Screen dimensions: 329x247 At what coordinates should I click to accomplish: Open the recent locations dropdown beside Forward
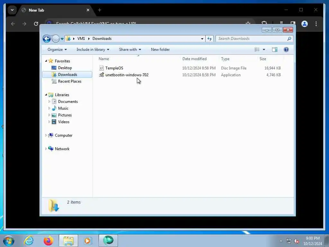62,39
